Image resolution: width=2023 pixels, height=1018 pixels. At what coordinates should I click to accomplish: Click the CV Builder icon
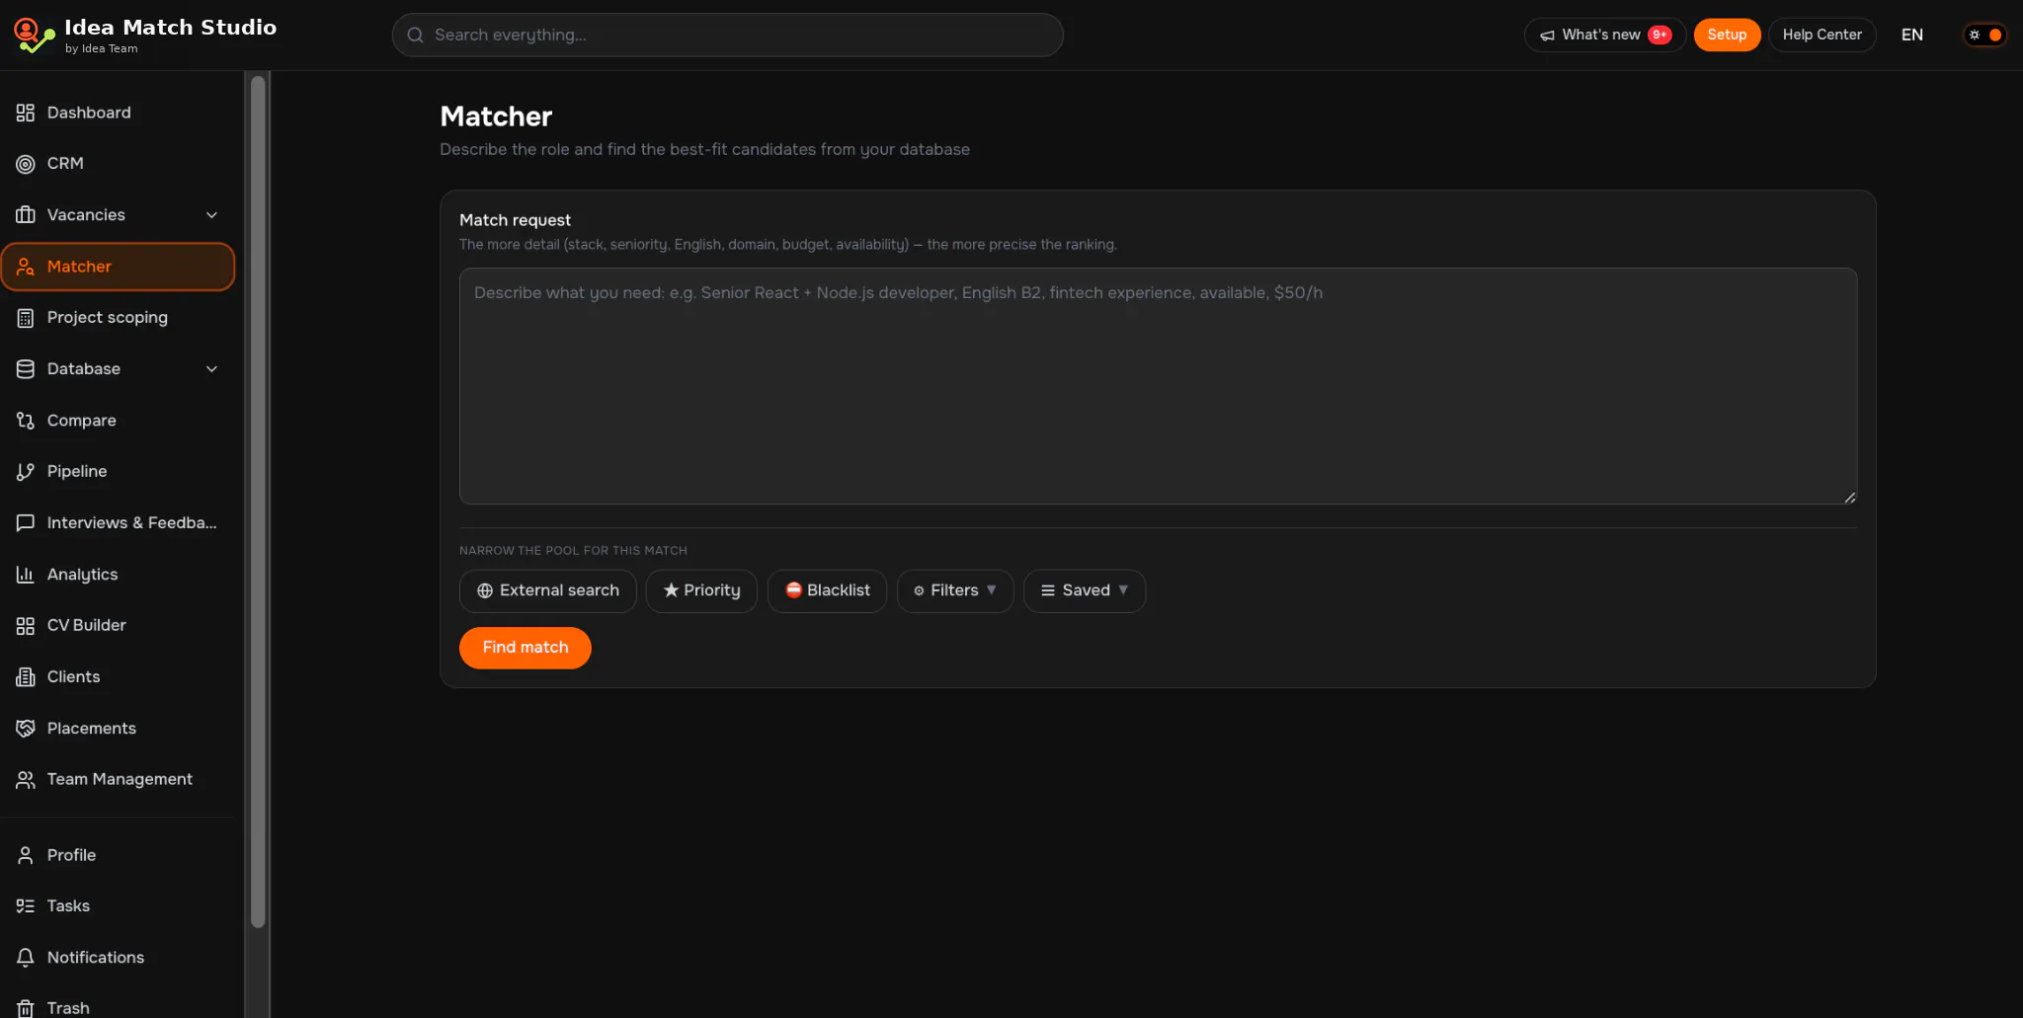pos(26,626)
